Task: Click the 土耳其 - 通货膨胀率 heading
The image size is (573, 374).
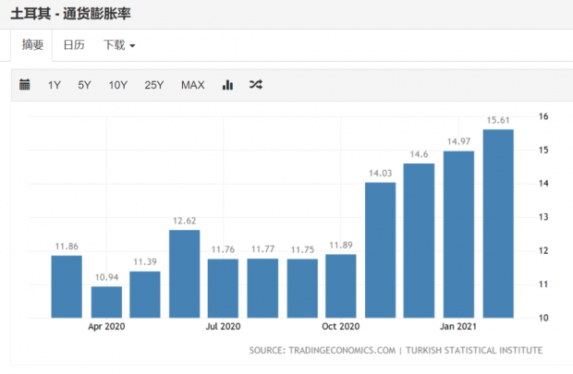Action: pyautogui.click(x=70, y=14)
